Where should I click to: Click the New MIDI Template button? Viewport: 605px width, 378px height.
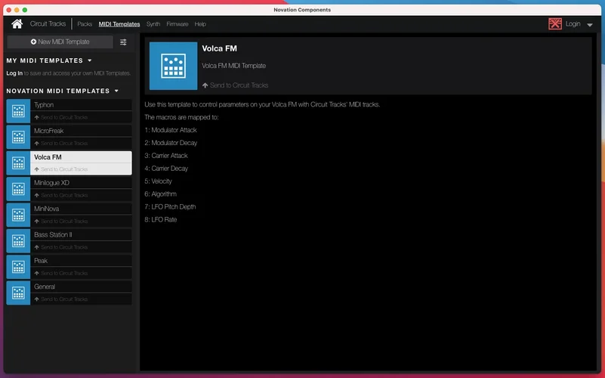point(60,42)
